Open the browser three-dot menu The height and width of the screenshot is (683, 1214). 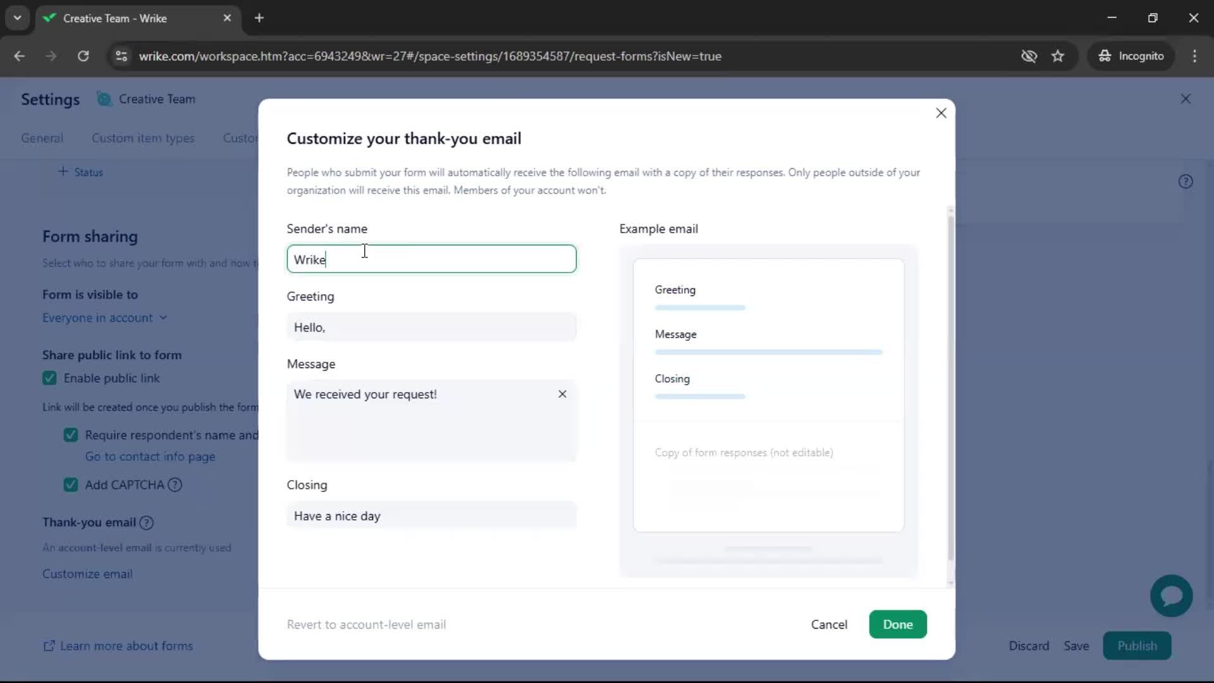(1194, 56)
